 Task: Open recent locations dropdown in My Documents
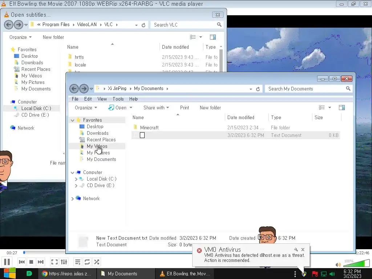[91, 89]
